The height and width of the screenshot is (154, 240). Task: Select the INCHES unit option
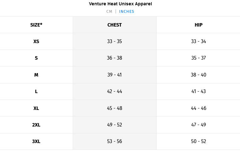(127, 12)
